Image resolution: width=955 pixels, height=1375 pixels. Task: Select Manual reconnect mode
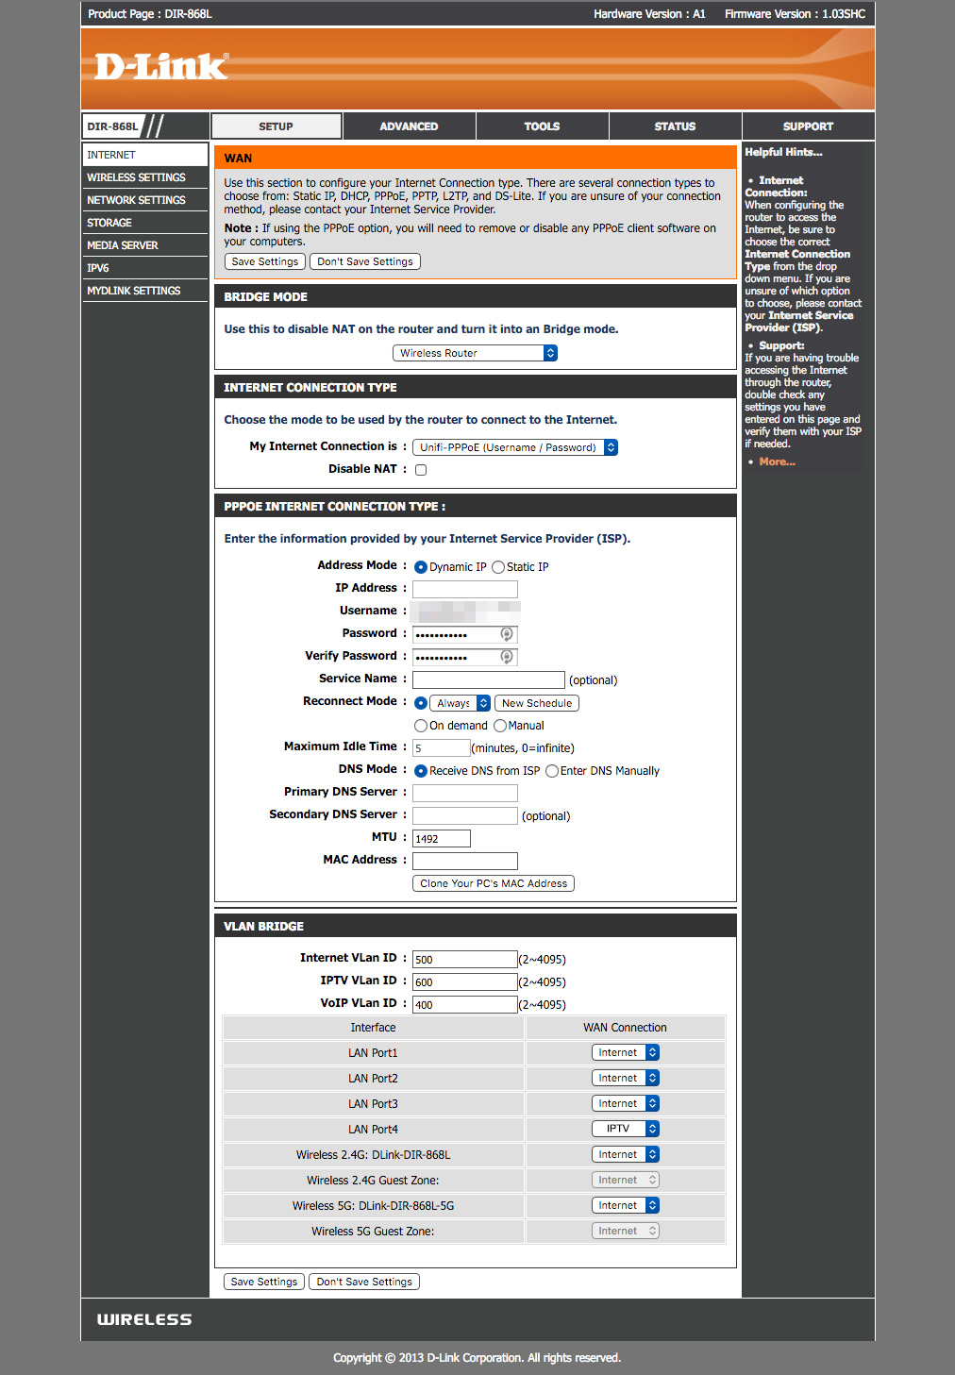500,726
